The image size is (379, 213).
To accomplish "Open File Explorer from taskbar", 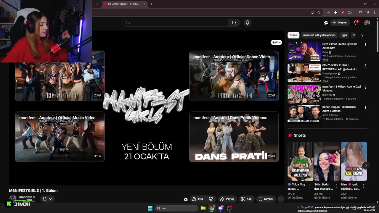I will pyautogui.click(x=203, y=208).
